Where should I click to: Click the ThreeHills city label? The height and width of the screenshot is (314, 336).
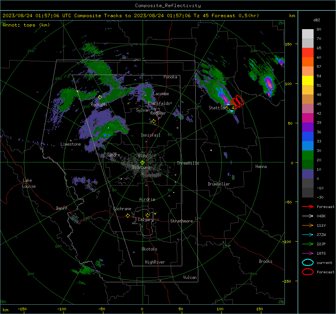(188, 163)
